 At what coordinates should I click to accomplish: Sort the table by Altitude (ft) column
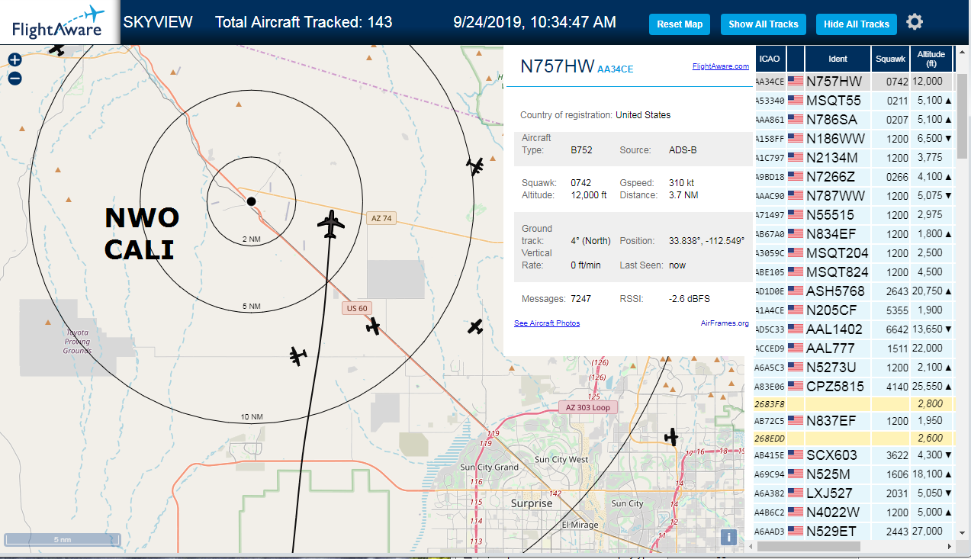coord(931,59)
